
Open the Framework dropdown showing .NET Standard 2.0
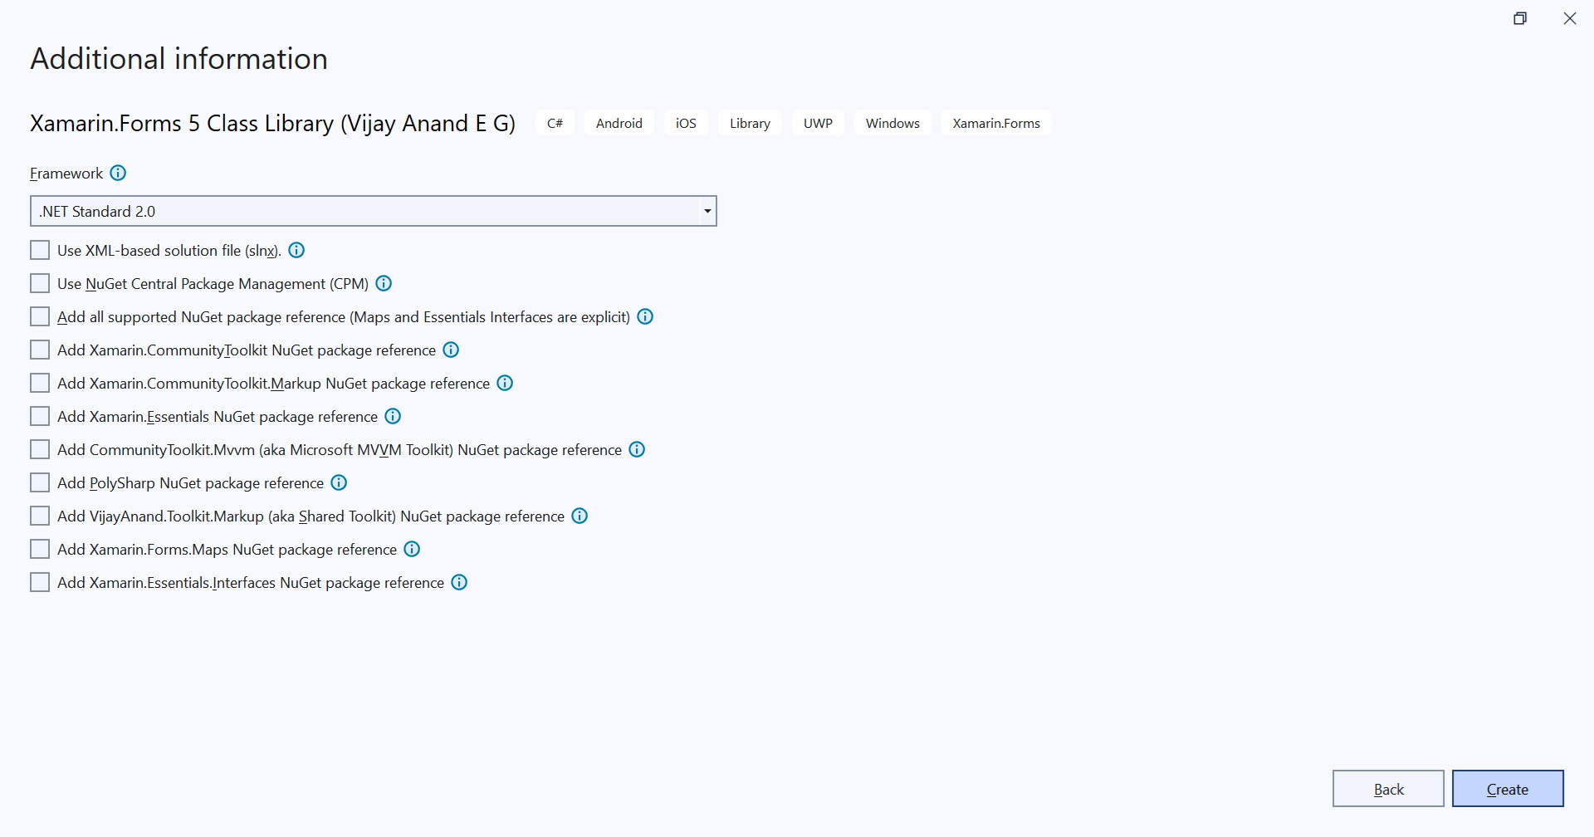click(x=374, y=211)
